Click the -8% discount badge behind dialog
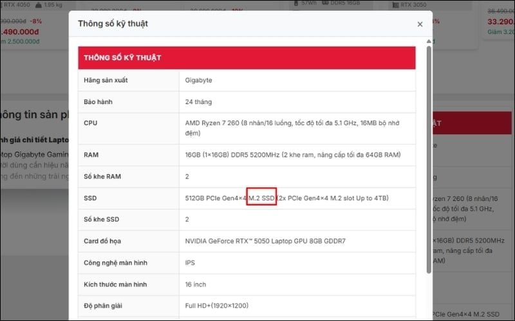515x321 pixels. coord(36,21)
